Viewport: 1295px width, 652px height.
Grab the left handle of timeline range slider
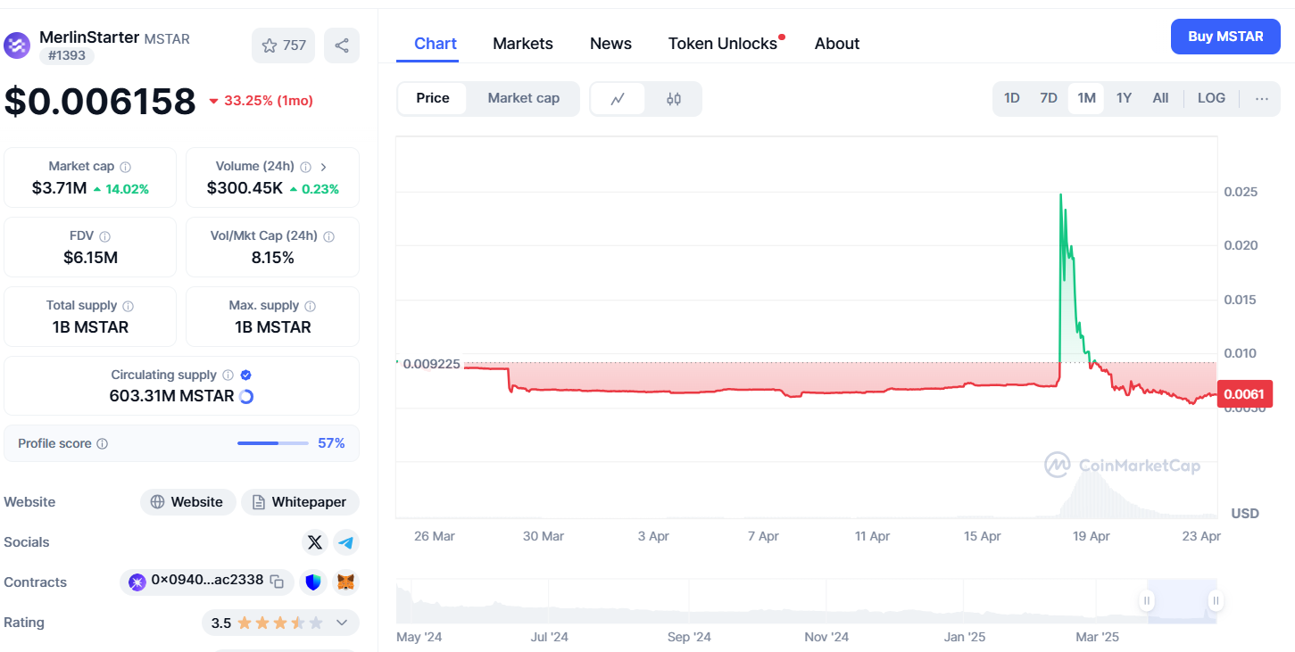[1147, 601]
